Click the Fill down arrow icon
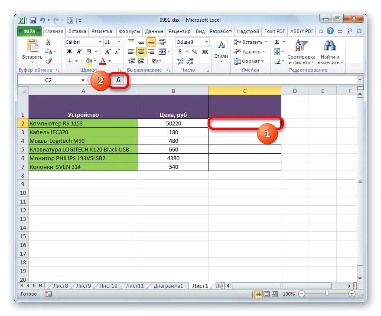The width and height of the screenshot is (381, 316). pyautogui.click(x=277, y=52)
